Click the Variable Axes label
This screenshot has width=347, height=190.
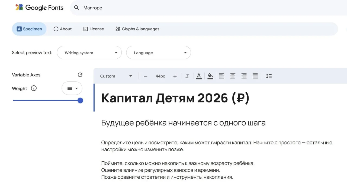26,75
